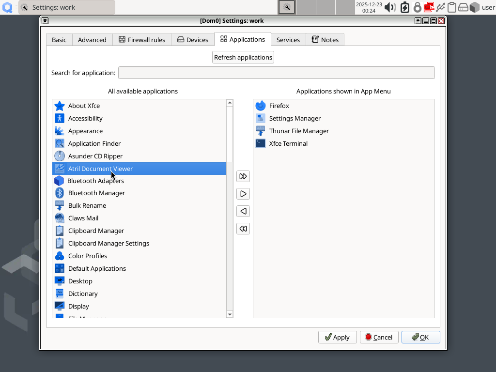Viewport: 496px width, 372px height.
Task: Select the Bluetooth Manager icon
Action: pyautogui.click(x=60, y=193)
